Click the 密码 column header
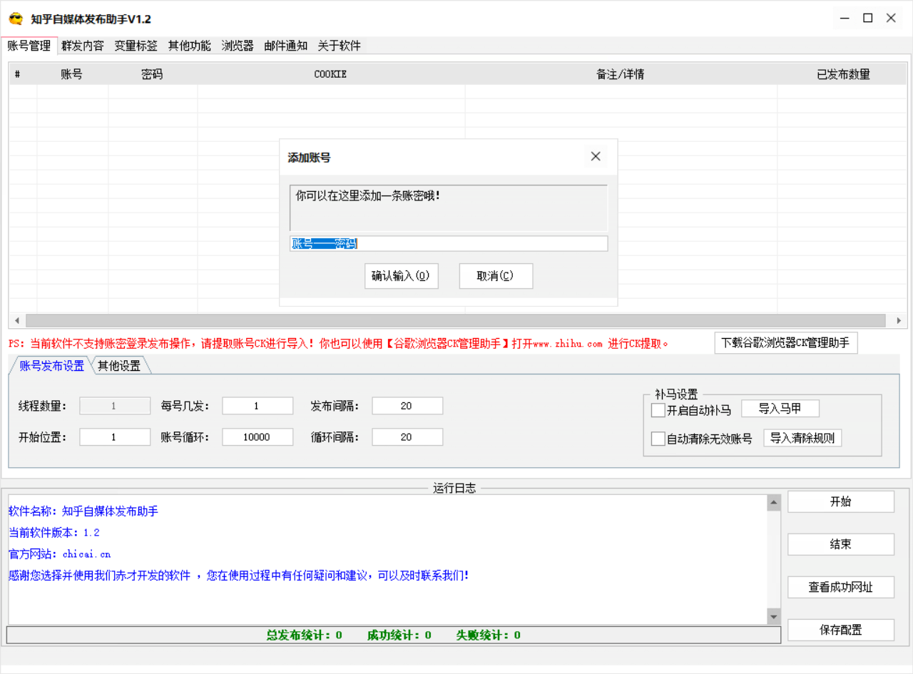The height and width of the screenshot is (674, 913). pyautogui.click(x=153, y=74)
